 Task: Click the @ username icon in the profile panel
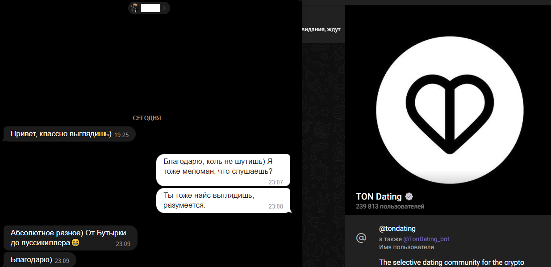[361, 238]
